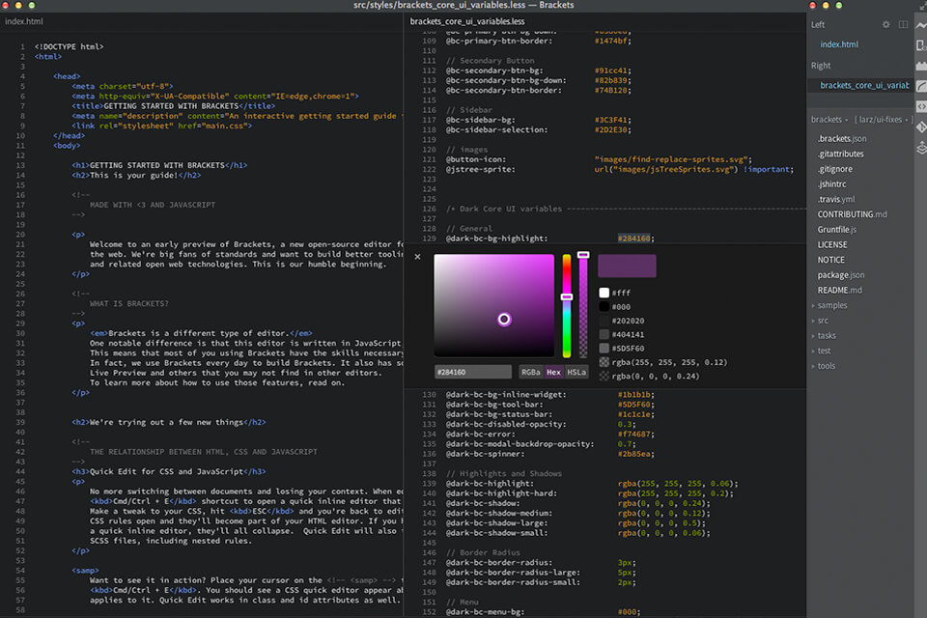Open the larz/ui-fixes branch dropdown
This screenshot has width=927, height=618.
click(x=881, y=120)
